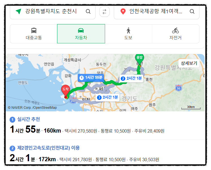Click the car icon in 자동차 tab
211x170 pixels.
tap(81, 30)
